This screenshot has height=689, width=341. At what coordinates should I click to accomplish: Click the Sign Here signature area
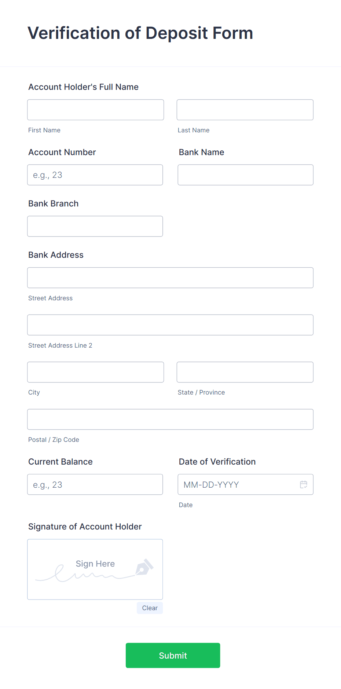pyautogui.click(x=95, y=569)
